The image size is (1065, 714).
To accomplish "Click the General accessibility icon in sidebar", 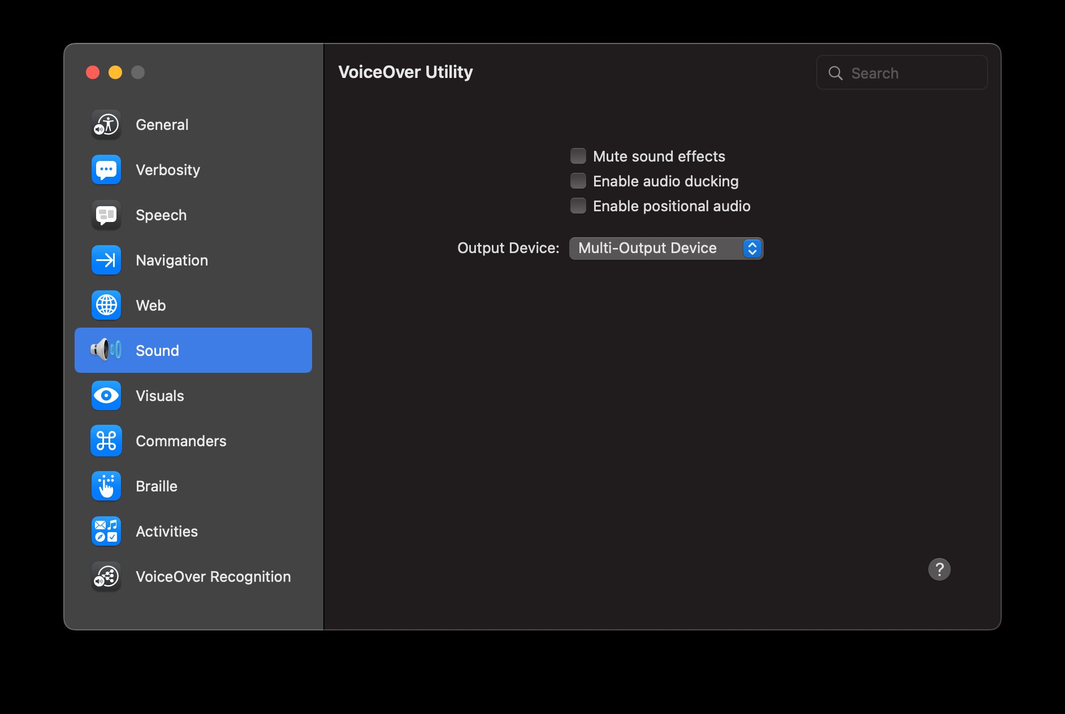I will click(106, 124).
